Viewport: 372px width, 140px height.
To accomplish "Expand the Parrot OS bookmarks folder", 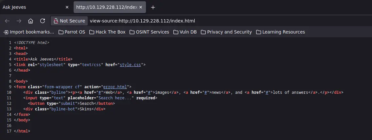I will [x=72, y=32].
